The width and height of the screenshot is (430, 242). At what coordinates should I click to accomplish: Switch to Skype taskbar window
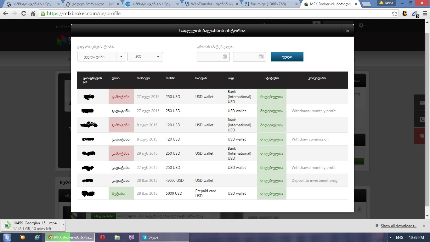[x=164, y=237]
